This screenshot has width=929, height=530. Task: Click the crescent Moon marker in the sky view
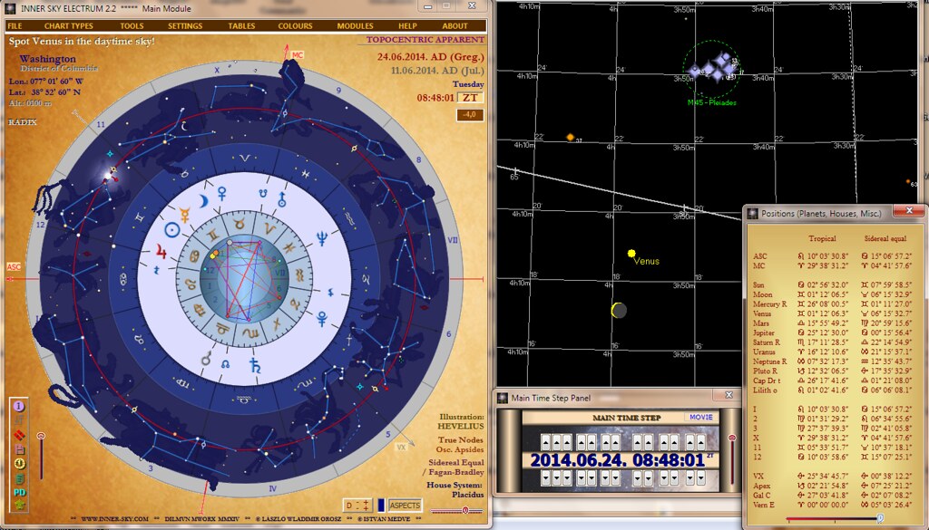(619, 310)
